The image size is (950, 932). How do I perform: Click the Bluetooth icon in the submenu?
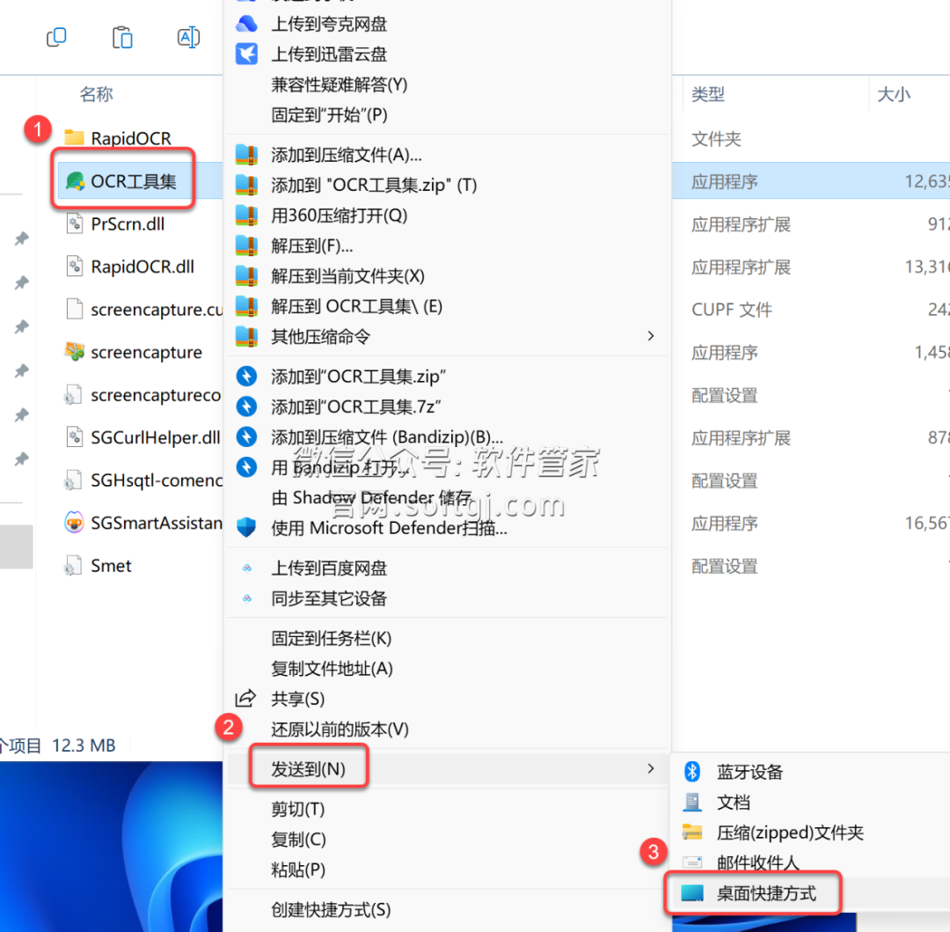coord(692,772)
